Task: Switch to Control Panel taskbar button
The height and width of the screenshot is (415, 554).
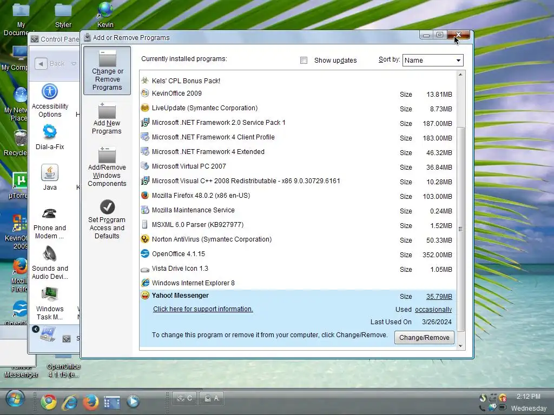Action: [x=185, y=398]
